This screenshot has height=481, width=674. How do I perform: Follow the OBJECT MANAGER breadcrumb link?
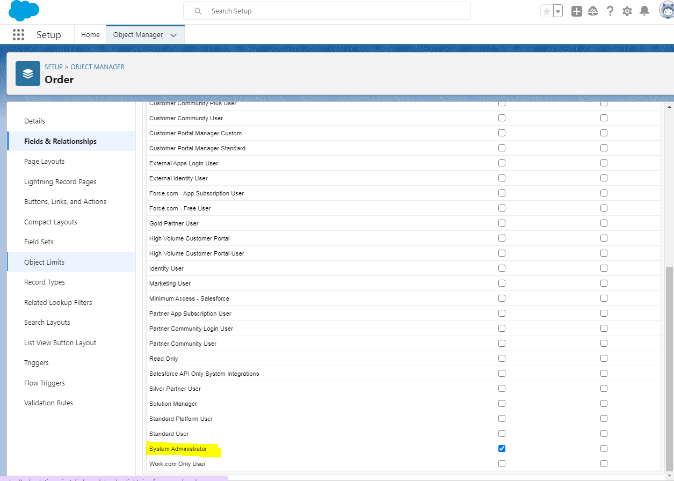(x=98, y=67)
